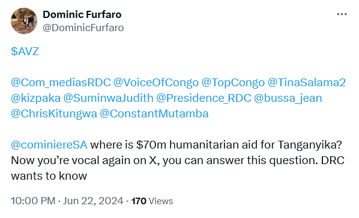Open Dominic Furfaro's profile picture

coord(24,21)
